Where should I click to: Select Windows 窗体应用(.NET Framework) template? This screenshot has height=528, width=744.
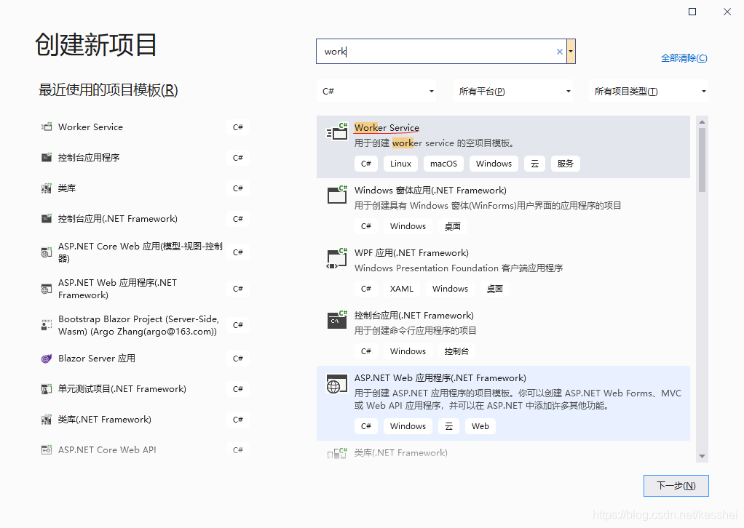(x=503, y=209)
